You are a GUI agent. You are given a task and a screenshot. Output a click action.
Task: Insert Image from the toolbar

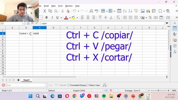[143, 11]
